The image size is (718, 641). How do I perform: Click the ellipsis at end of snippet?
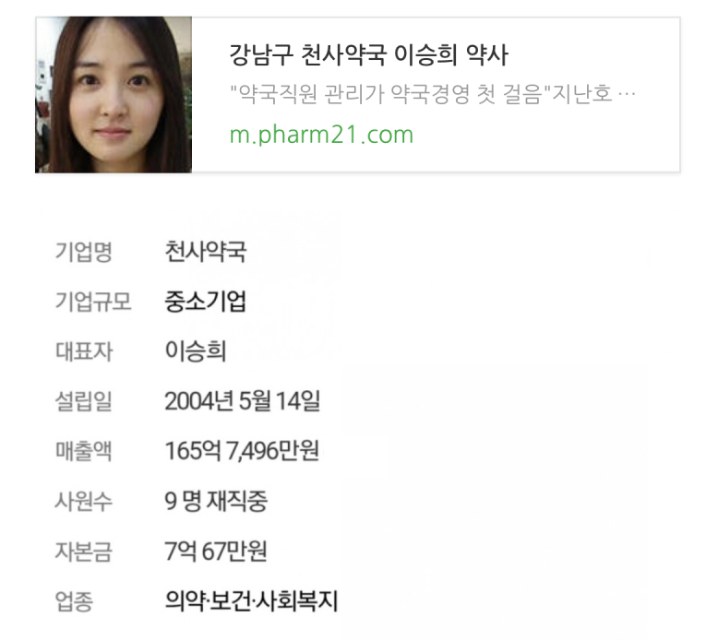tap(627, 95)
